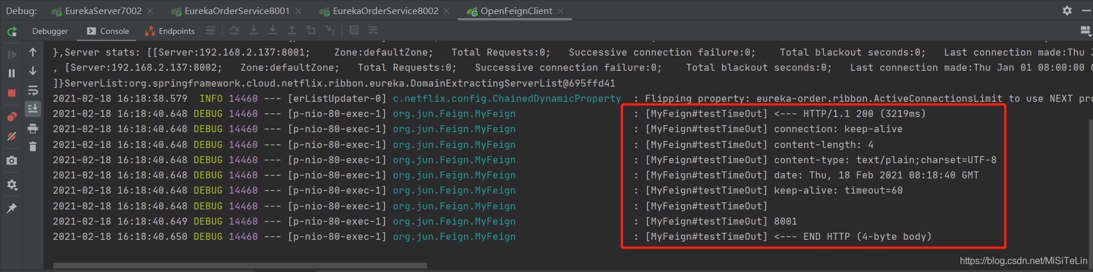Screen dimensions: 1093x272
Task: Close the OpenFeignClient tab
Action: point(561,11)
